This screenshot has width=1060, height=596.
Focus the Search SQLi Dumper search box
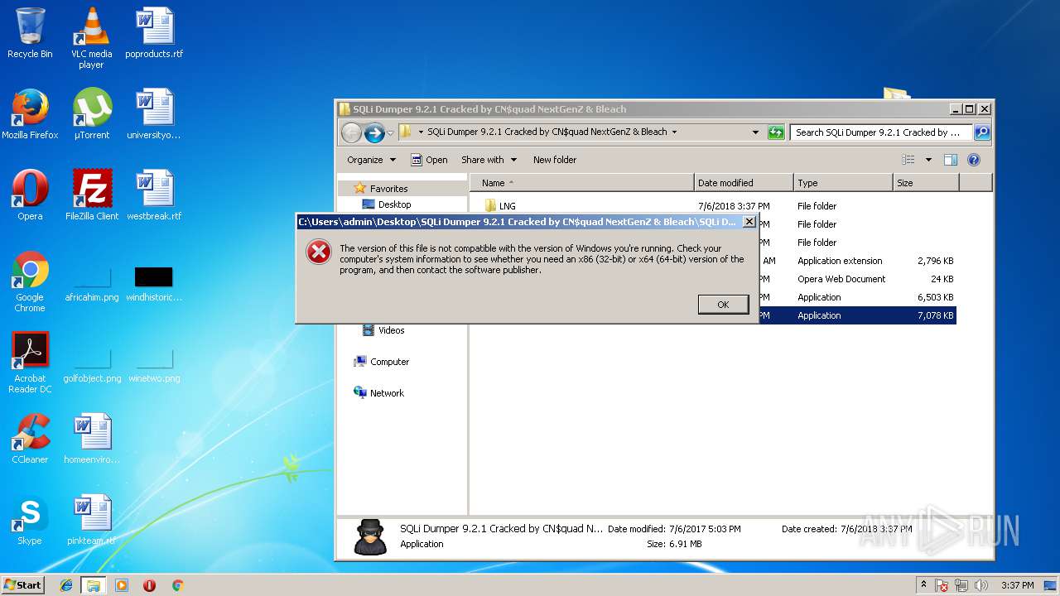tap(881, 132)
